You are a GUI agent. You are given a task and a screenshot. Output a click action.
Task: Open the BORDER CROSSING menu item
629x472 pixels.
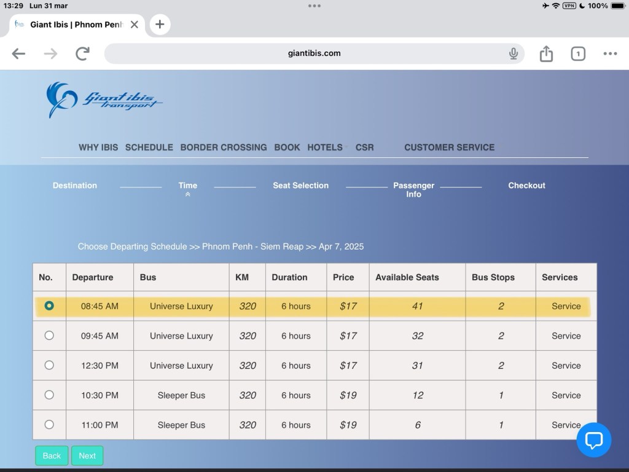pos(223,147)
